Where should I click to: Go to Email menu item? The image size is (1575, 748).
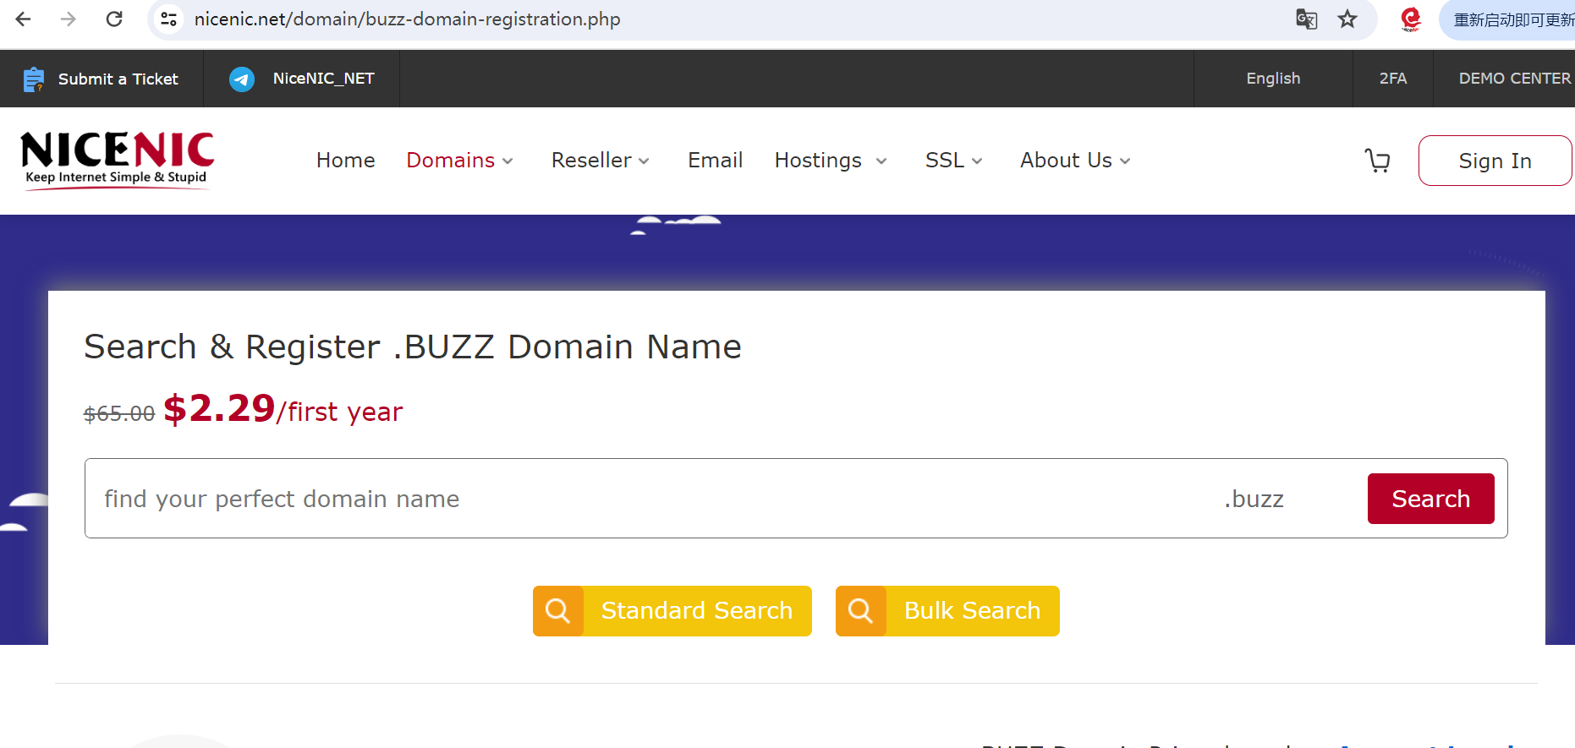(x=715, y=161)
